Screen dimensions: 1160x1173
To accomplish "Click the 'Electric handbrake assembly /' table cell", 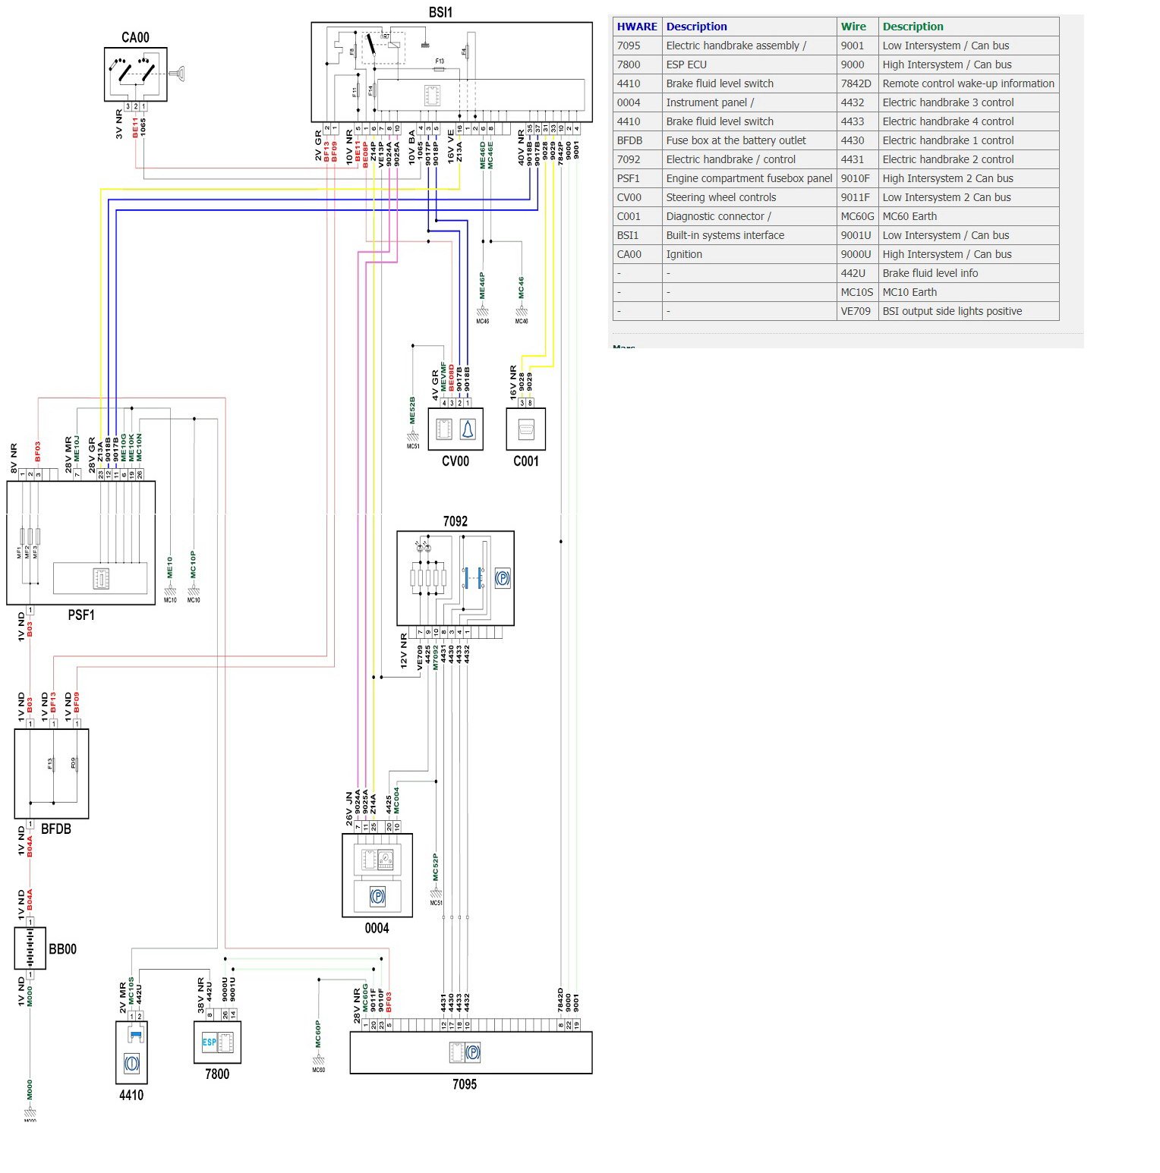I will coord(749,46).
